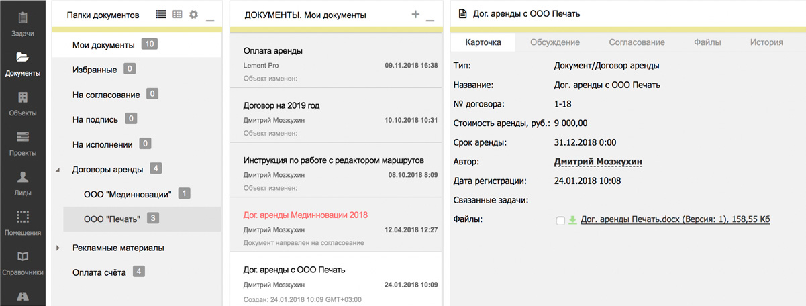Open the Задачи section in sidebar
This screenshot has height=306, width=806.
(23, 23)
